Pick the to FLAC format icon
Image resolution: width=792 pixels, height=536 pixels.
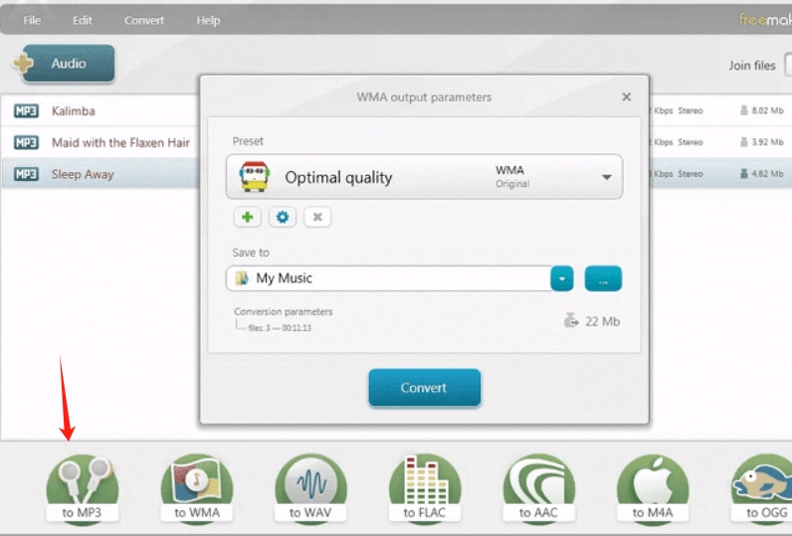click(425, 488)
